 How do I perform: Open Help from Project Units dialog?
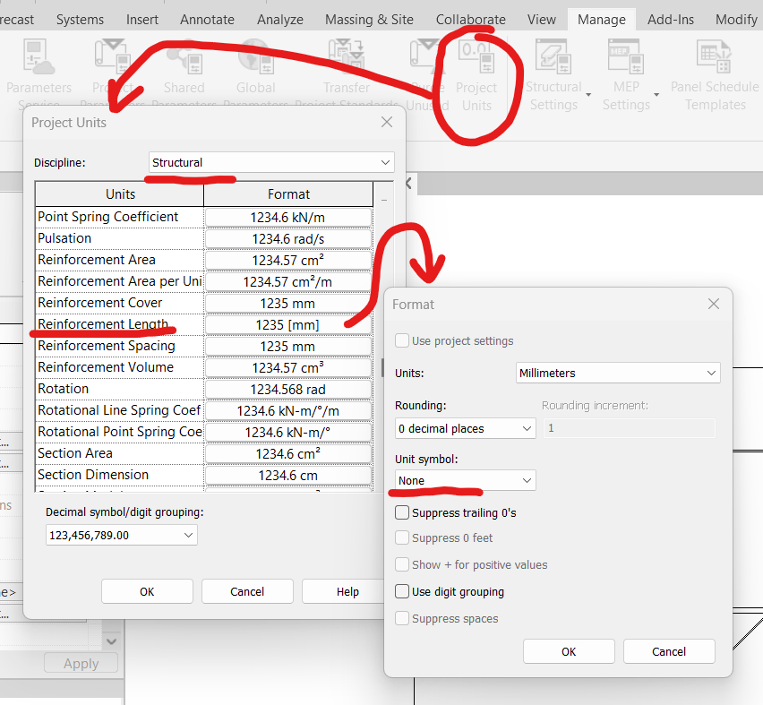pyautogui.click(x=347, y=591)
